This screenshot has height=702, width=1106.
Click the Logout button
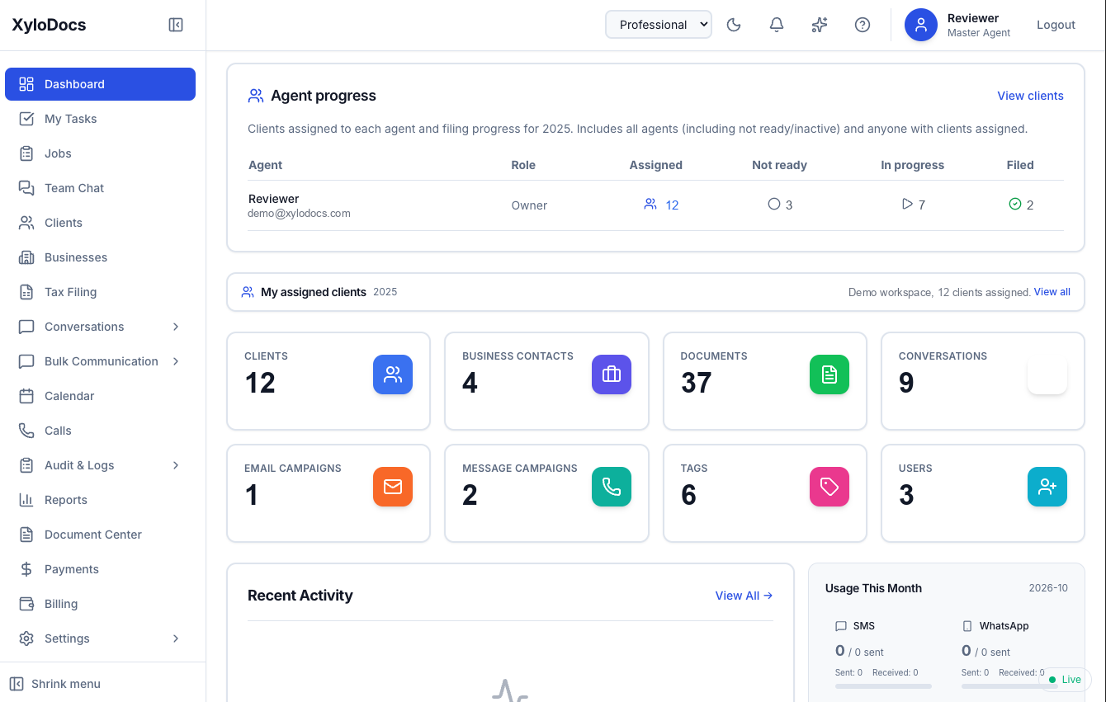point(1056,25)
